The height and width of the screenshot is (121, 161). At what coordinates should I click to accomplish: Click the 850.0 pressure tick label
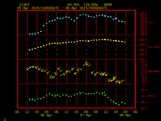(x=143, y=50)
